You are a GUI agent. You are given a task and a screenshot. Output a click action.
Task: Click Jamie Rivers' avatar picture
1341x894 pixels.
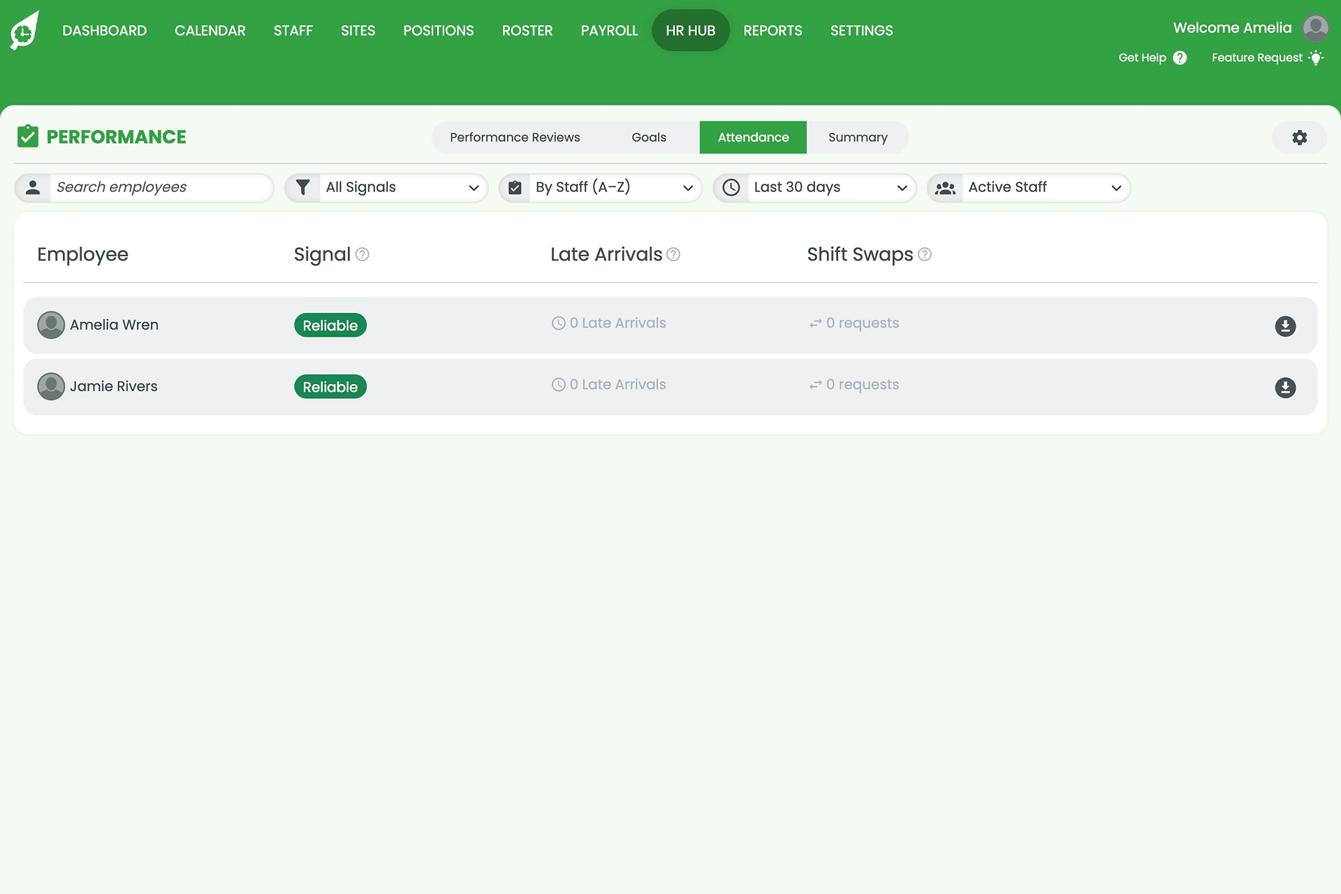51,386
